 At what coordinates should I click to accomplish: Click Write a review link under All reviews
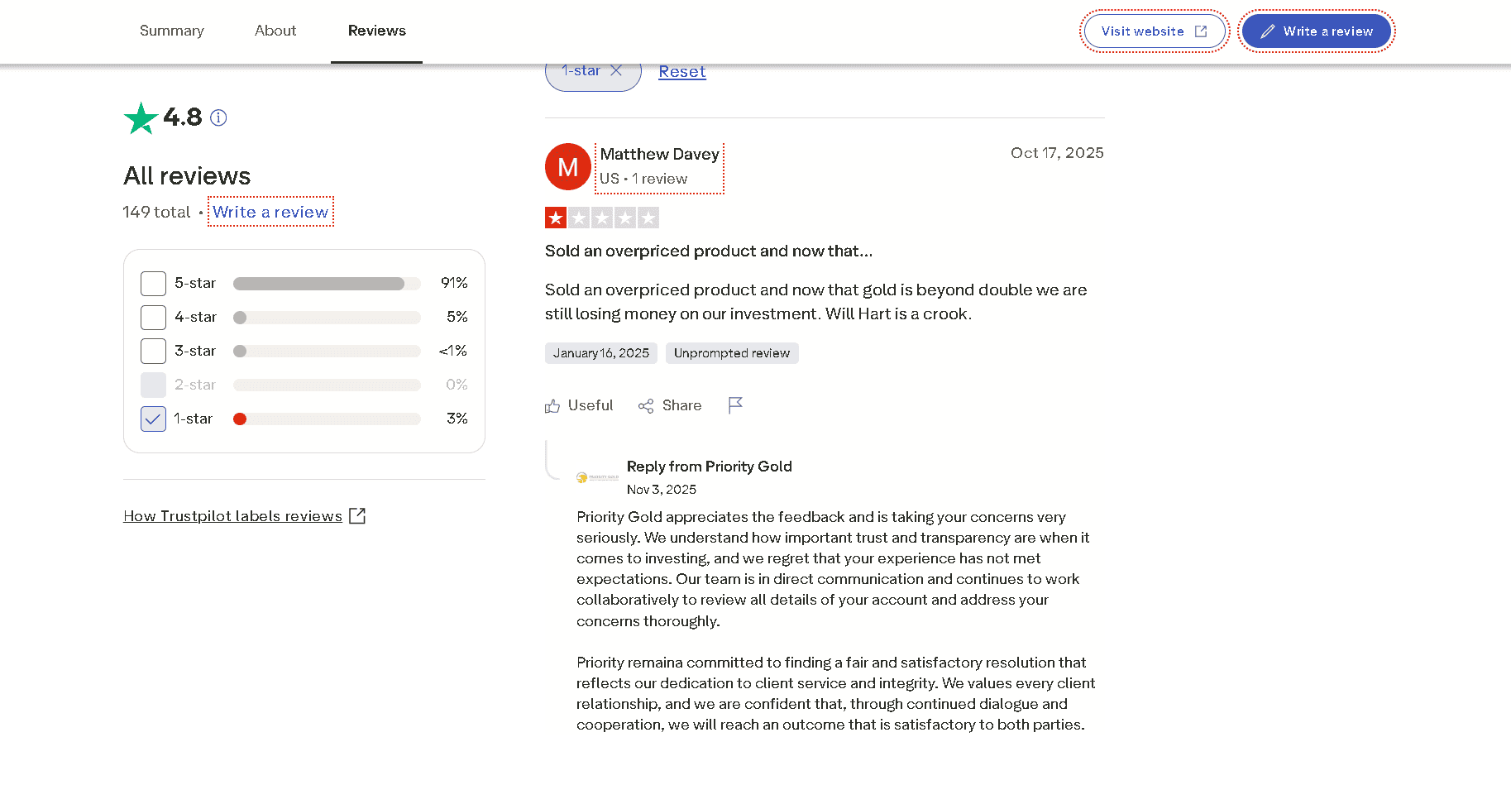tap(270, 212)
